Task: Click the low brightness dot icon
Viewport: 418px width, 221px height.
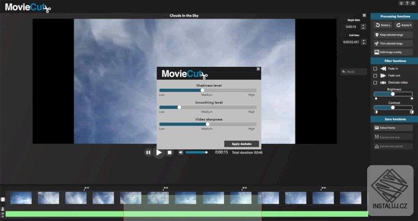Action: click(x=376, y=99)
